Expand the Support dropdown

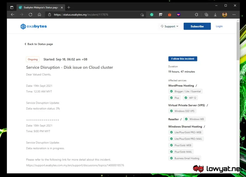coord(169,26)
